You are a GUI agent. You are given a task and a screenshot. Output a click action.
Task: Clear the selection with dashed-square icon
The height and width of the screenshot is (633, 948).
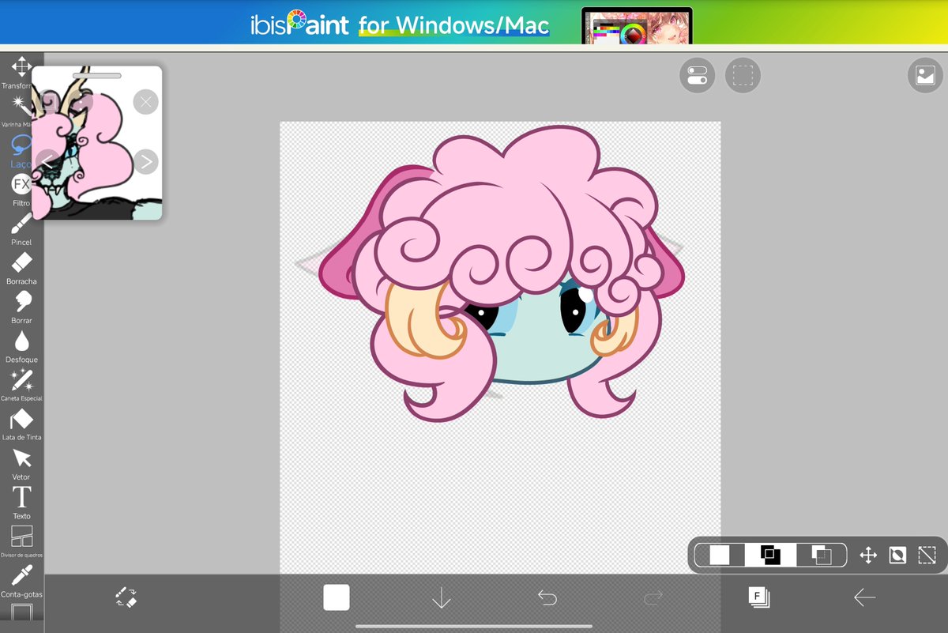(927, 555)
